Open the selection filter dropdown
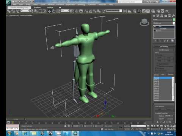Viewport: 182px width, 136px height. (25, 11)
